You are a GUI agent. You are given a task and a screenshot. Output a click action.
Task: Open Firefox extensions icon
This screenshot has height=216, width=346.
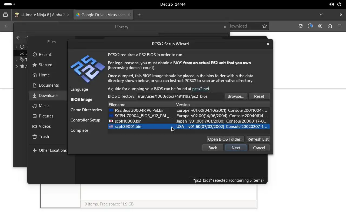(330, 26)
